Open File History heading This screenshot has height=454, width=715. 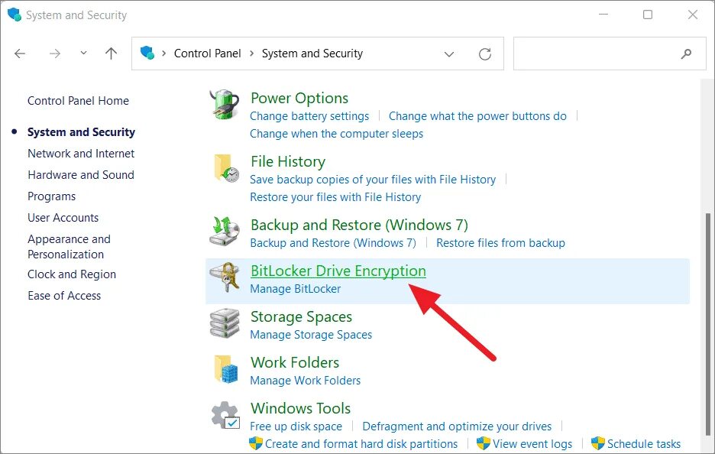pyautogui.click(x=288, y=161)
